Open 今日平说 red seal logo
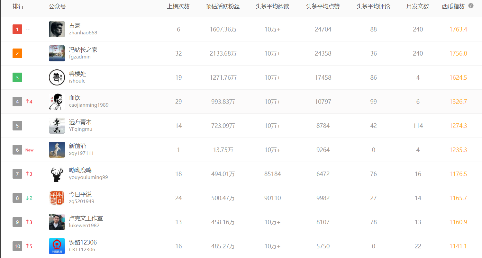This screenshot has width=482, height=258. click(57, 198)
